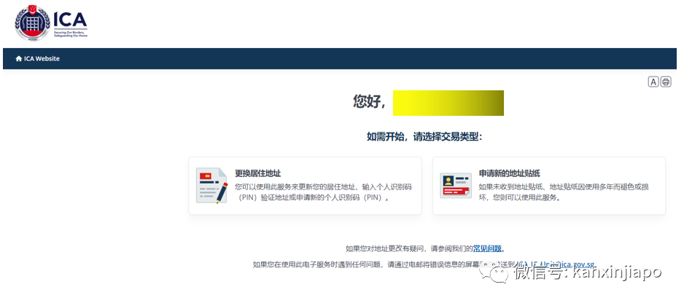Select the 更换居住地址 card title
This screenshot has height=303, width=684.
coord(257,173)
